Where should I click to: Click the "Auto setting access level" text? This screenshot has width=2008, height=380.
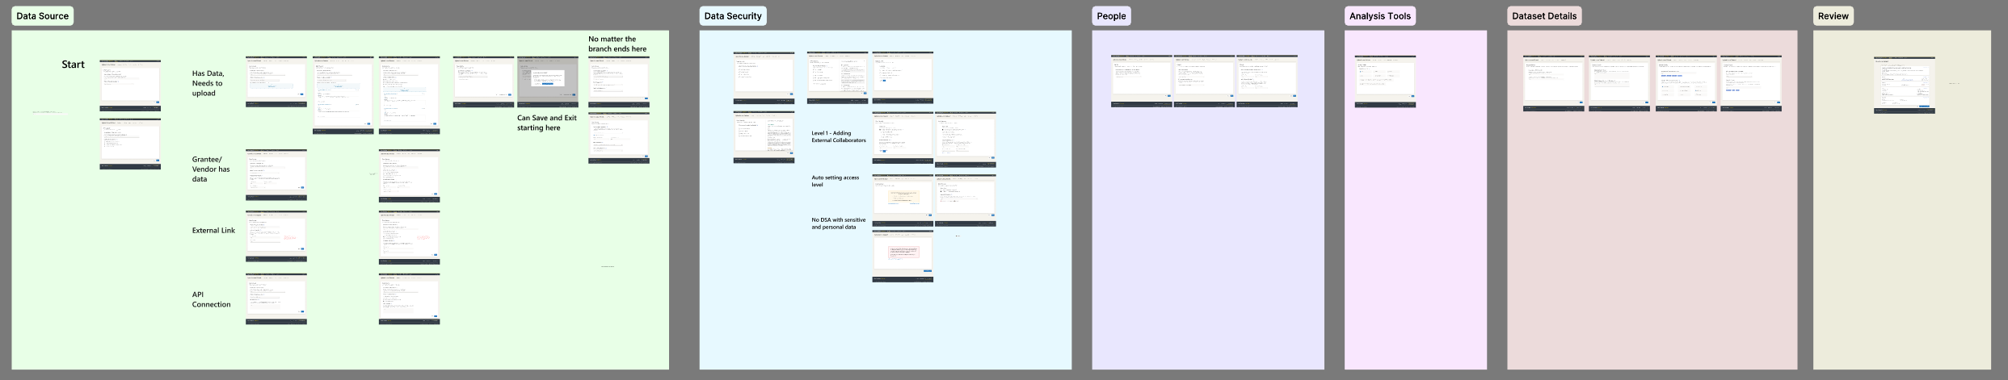(x=836, y=181)
